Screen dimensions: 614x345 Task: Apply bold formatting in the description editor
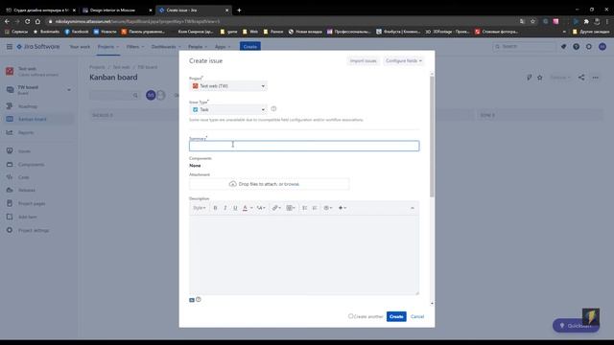pos(215,208)
